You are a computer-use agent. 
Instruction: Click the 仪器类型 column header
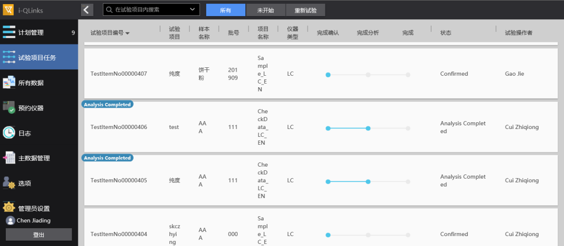(x=292, y=33)
